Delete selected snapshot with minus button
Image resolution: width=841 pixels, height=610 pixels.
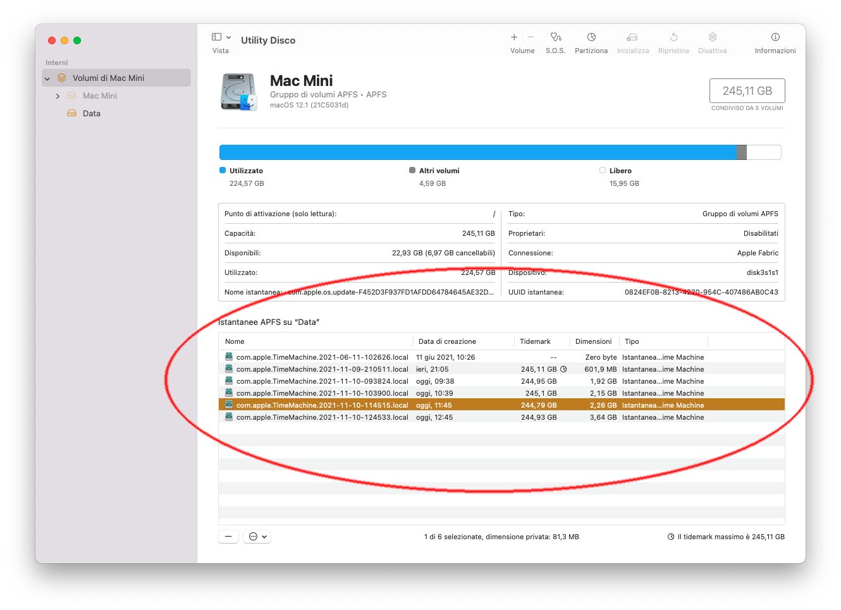click(228, 537)
